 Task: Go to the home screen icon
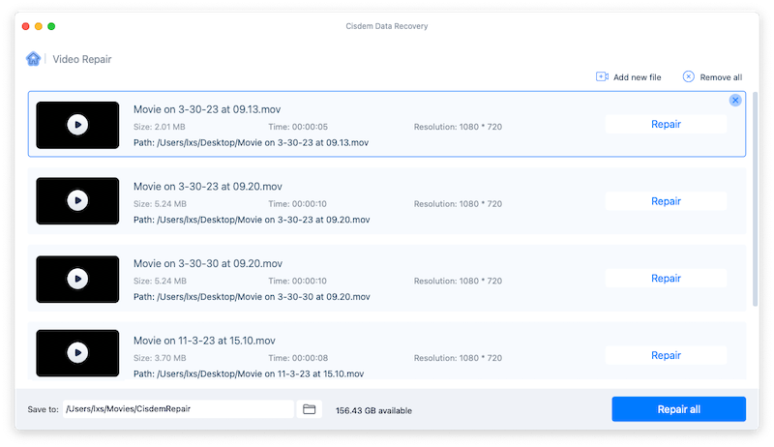(x=33, y=59)
